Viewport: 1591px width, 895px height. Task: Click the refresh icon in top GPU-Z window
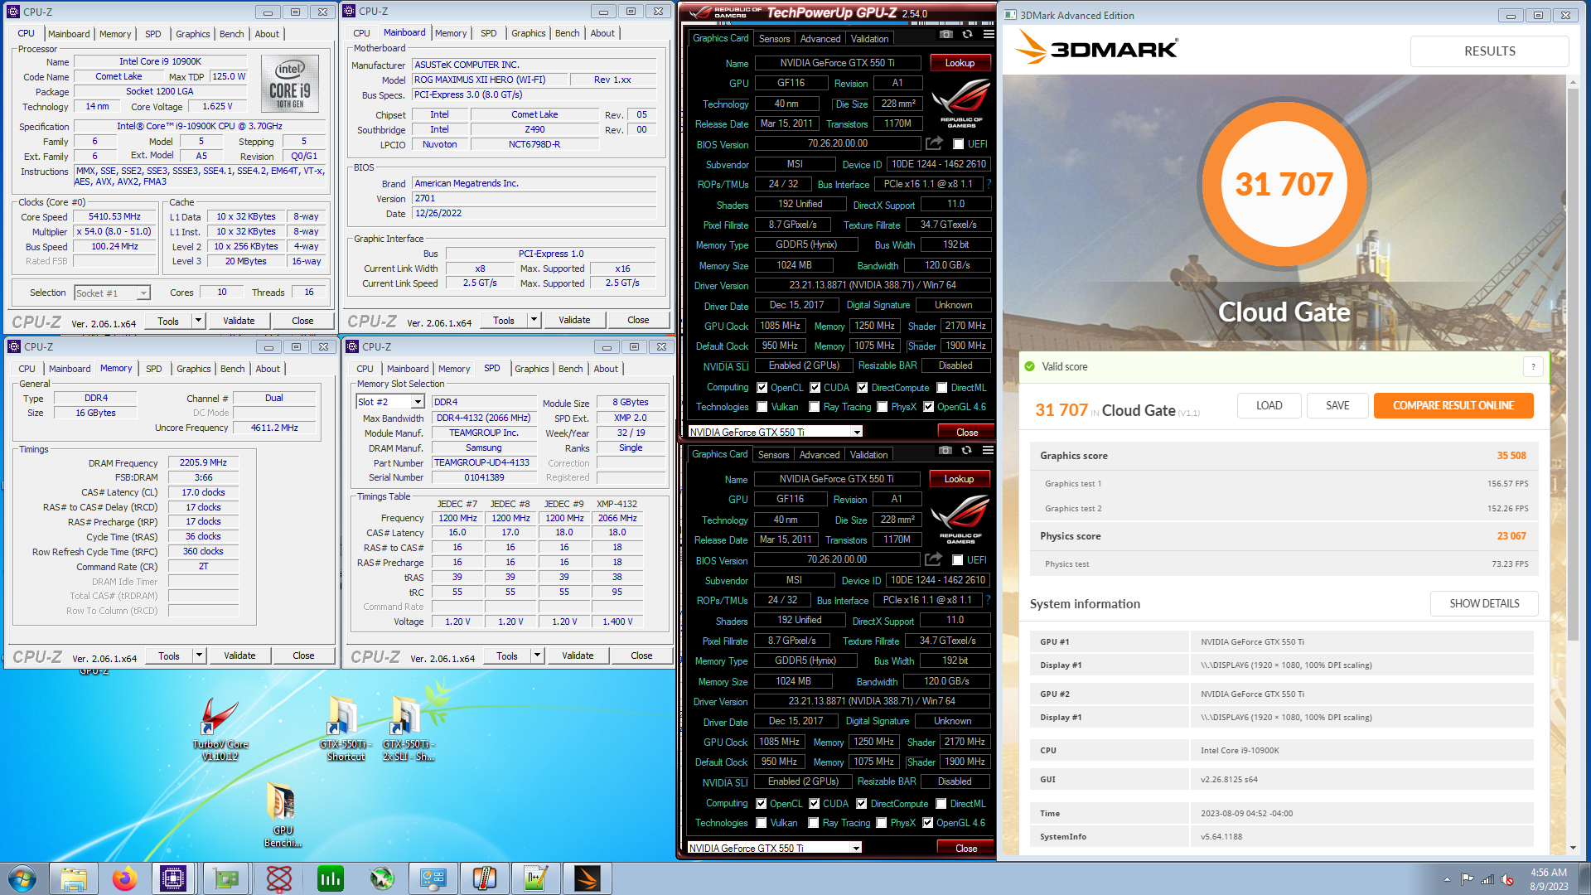tap(967, 34)
